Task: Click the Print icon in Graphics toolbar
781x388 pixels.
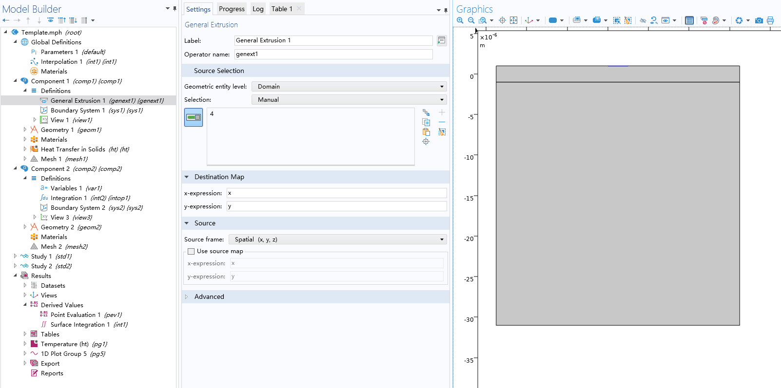Action: click(770, 20)
